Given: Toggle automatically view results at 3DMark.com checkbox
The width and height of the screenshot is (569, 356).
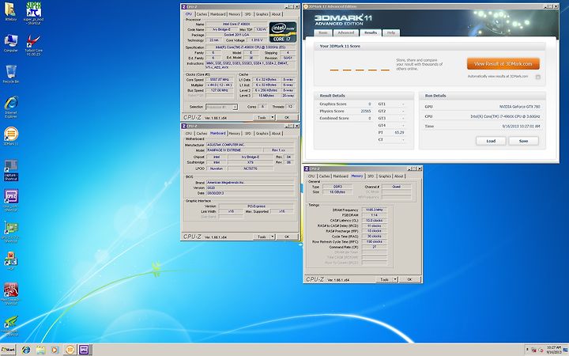Looking at the screenshot, I should tap(538, 77).
